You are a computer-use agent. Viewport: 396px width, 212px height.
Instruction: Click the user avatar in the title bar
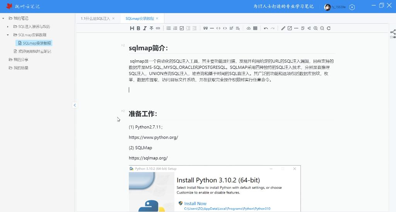(327, 7)
